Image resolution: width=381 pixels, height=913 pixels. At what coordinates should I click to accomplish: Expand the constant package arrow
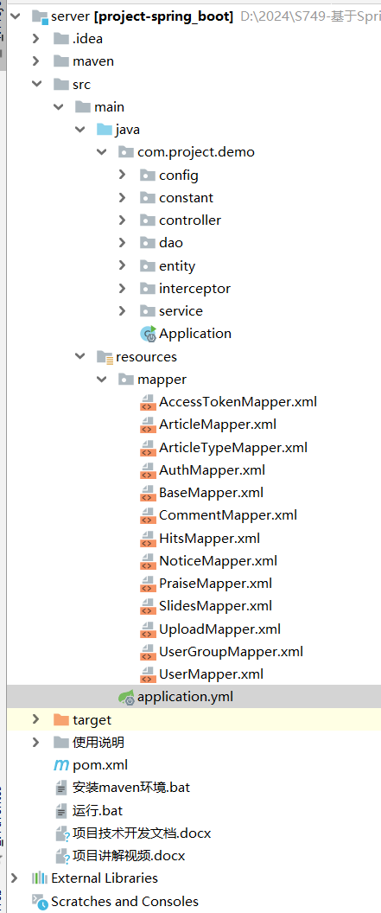[122, 197]
